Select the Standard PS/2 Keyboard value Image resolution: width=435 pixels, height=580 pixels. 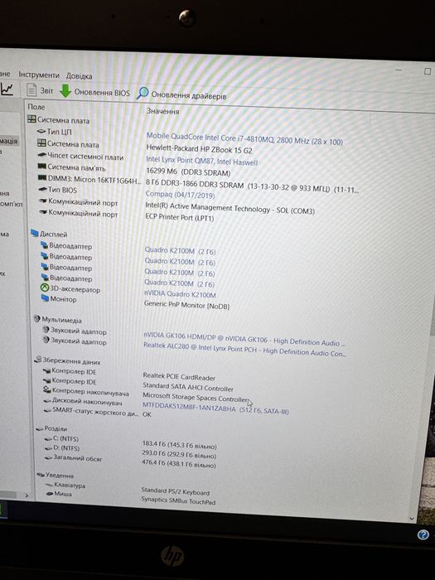tap(176, 491)
